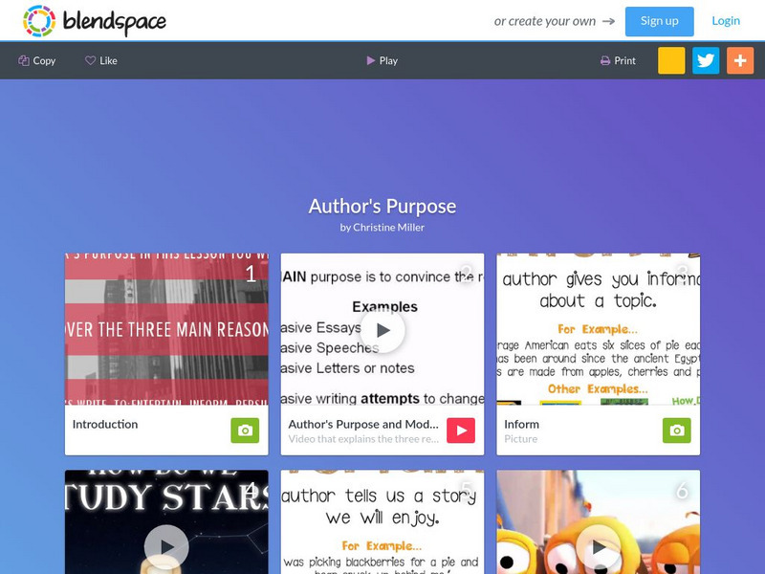Screen dimensions: 765x574
Task: Click green camera icon on Inform card
Action: tap(676, 430)
